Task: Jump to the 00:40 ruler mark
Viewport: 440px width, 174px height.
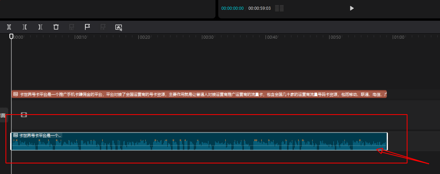Action: [x=272, y=37]
